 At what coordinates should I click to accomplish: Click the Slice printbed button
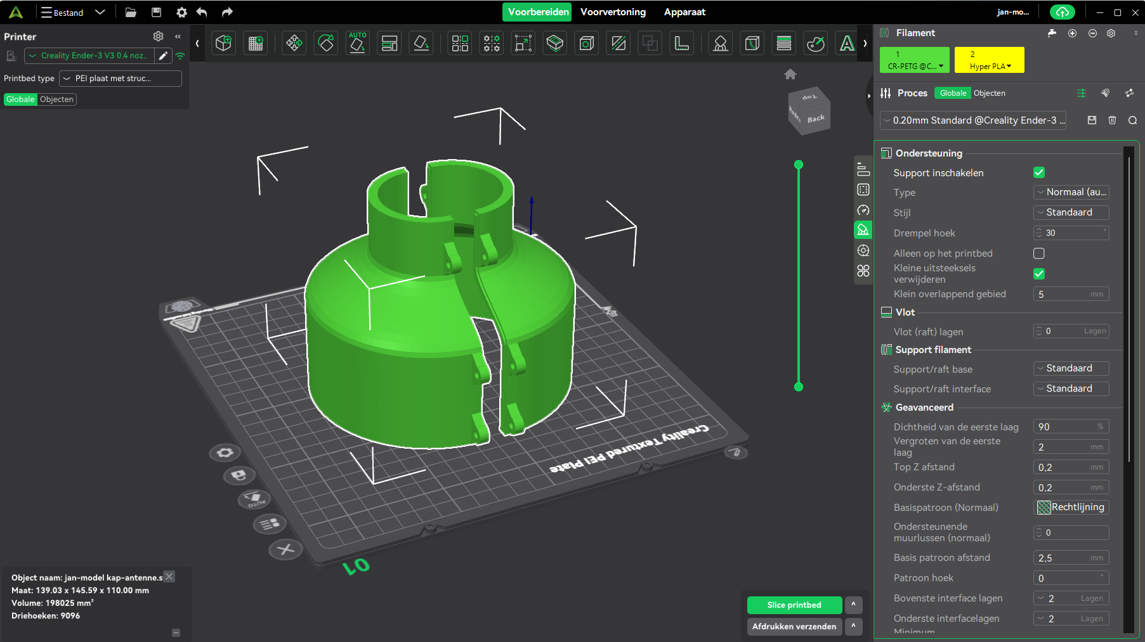tap(794, 605)
